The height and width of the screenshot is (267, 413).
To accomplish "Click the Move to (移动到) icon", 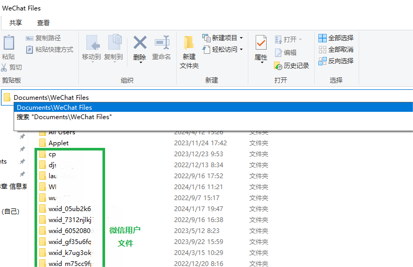I will pos(93,42).
